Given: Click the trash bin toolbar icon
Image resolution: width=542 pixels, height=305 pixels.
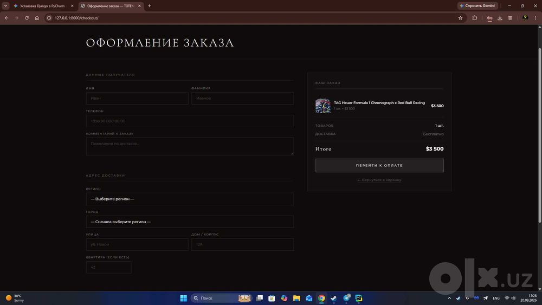Looking at the screenshot, I should [510, 18].
